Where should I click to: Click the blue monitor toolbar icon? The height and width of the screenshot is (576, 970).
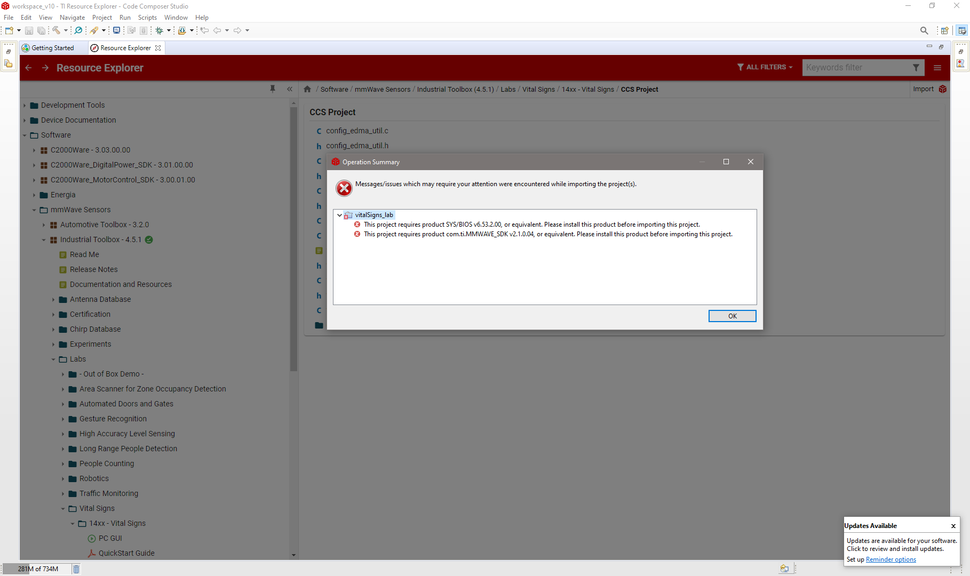pyautogui.click(x=116, y=30)
